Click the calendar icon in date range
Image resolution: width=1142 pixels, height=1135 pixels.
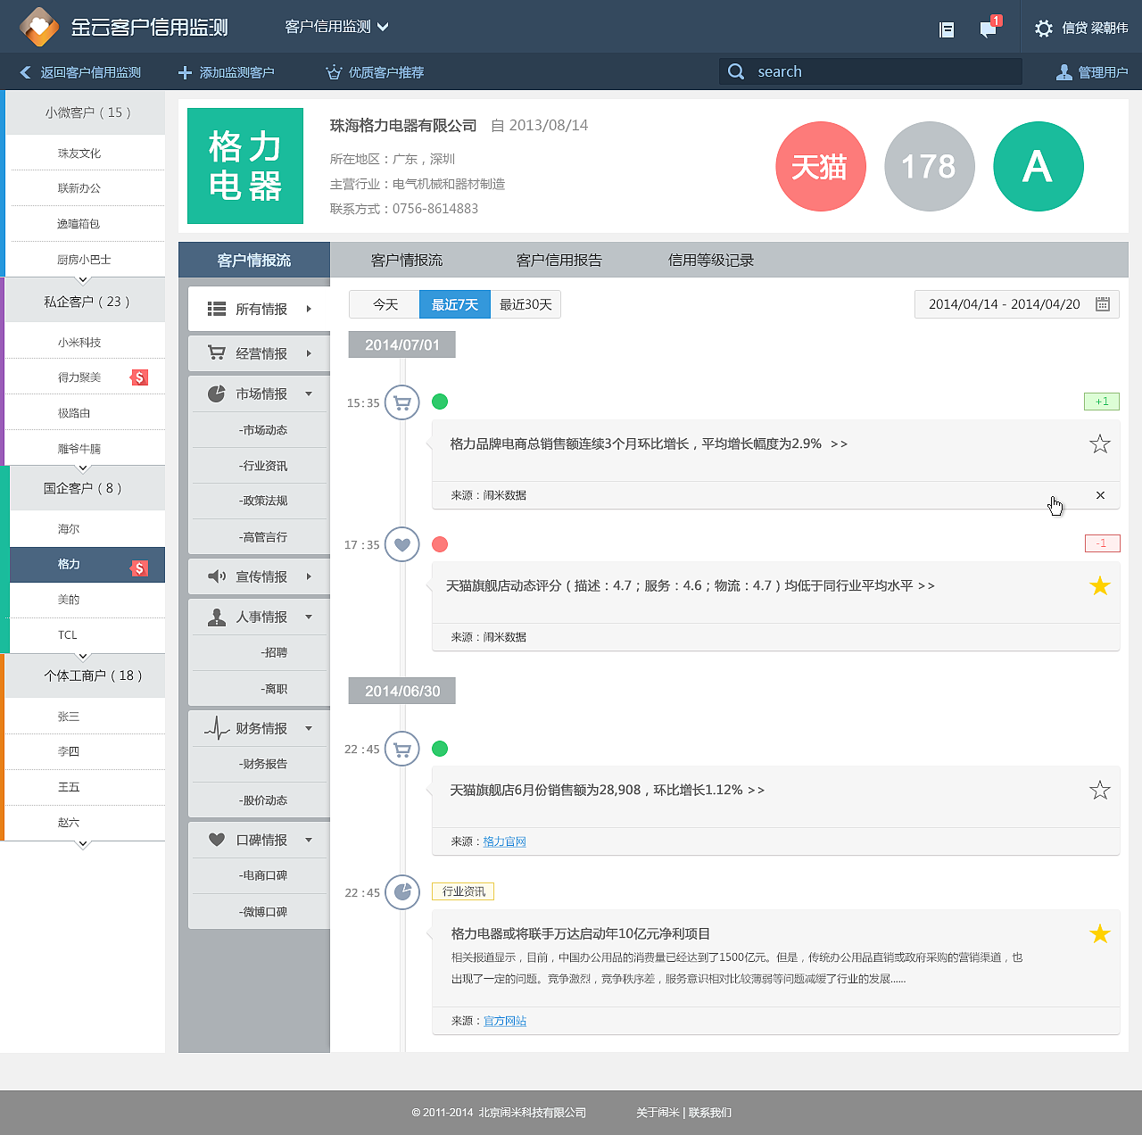(x=1103, y=304)
